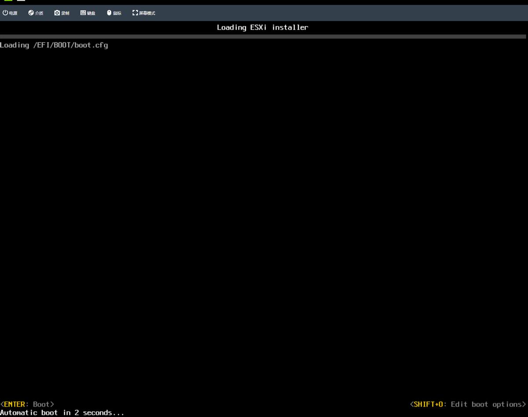Expand the 键盘 keyboard options
This screenshot has width=528, height=417.
87,13
